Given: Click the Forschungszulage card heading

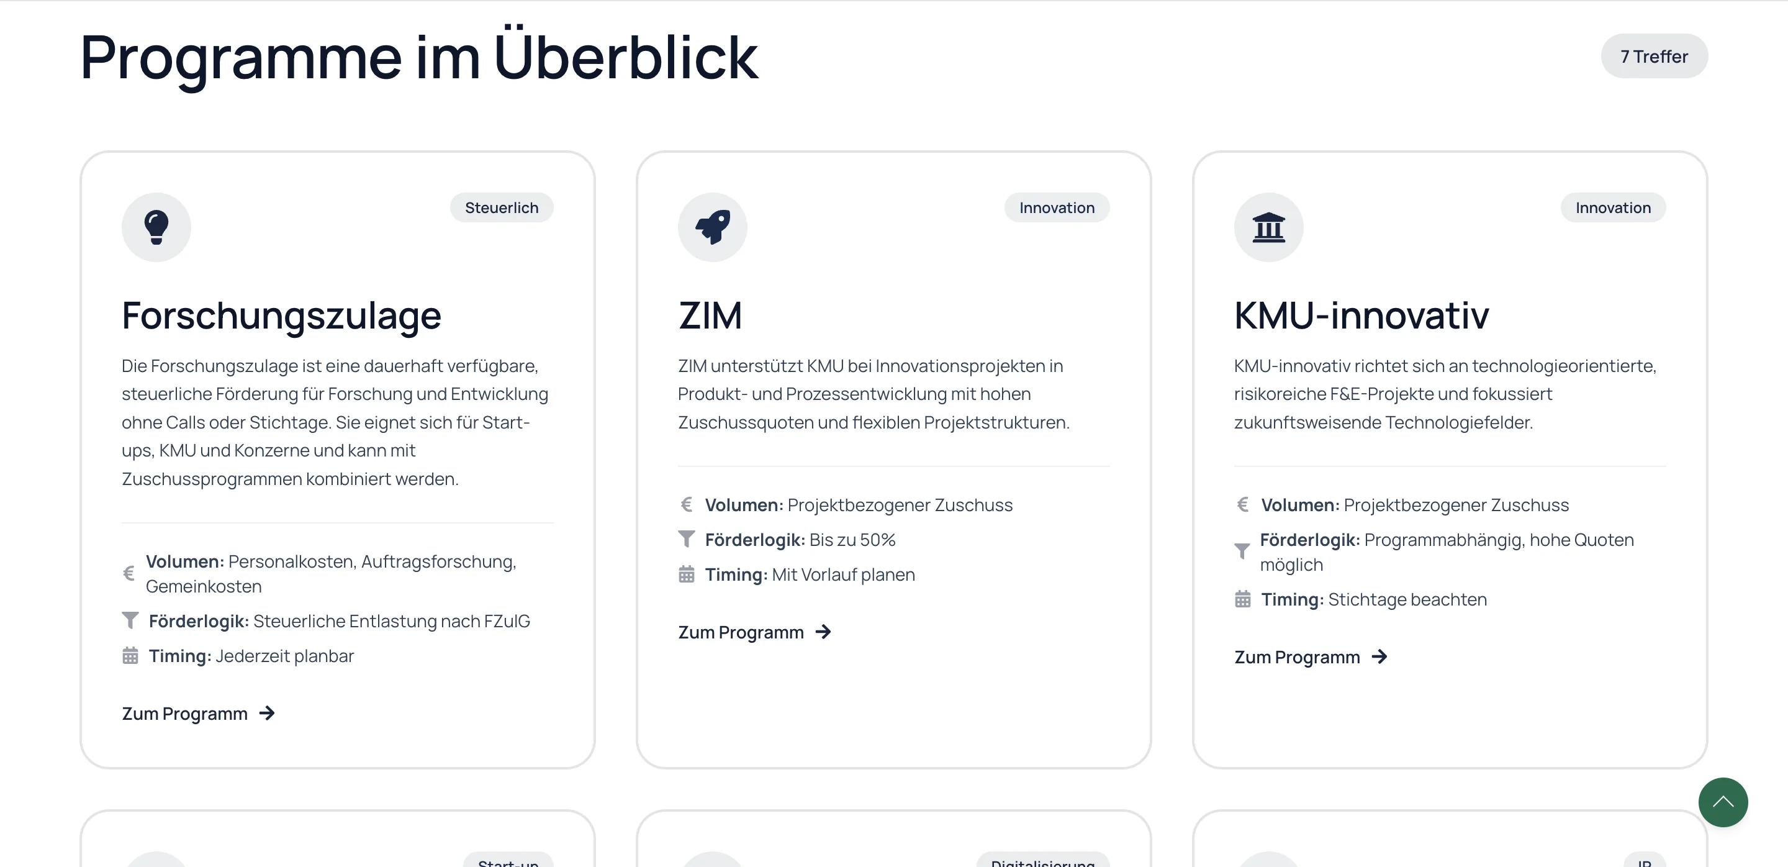Looking at the screenshot, I should pyautogui.click(x=281, y=316).
